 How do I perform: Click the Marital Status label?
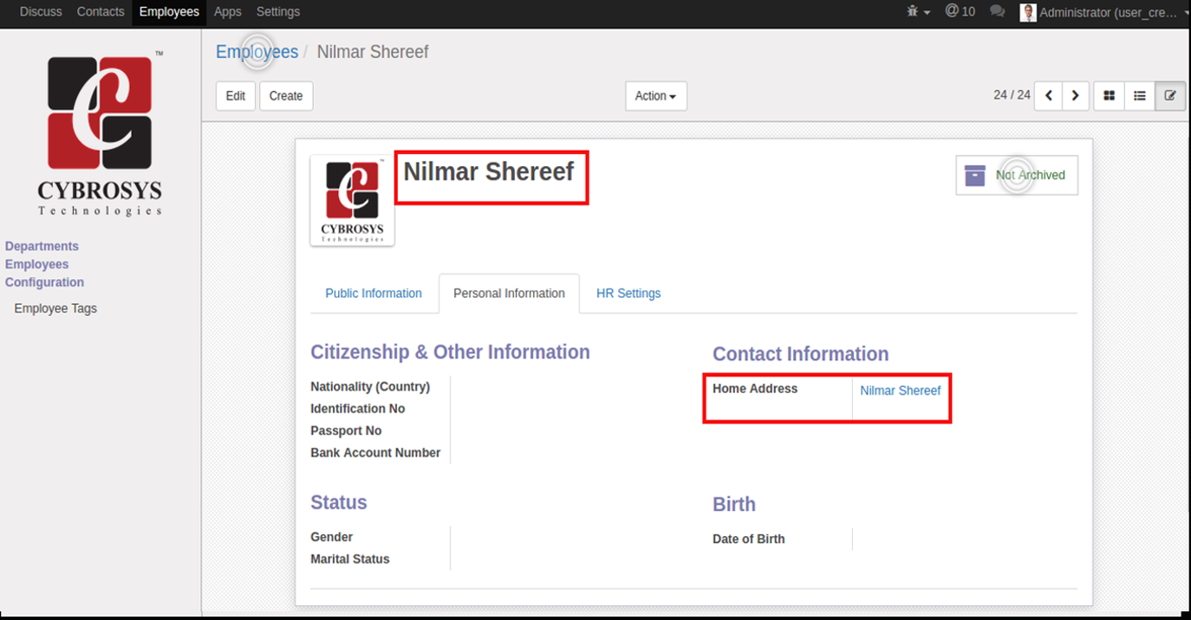[x=350, y=559]
